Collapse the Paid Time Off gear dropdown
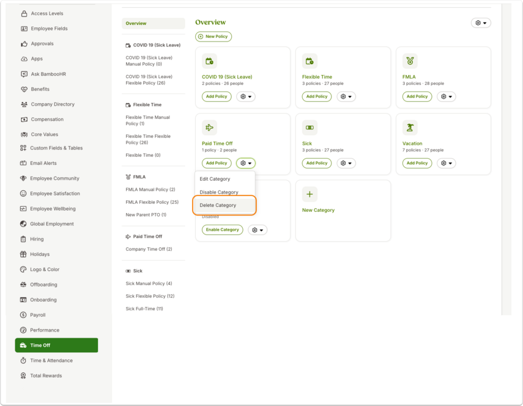This screenshot has height=406, width=523. [x=246, y=163]
